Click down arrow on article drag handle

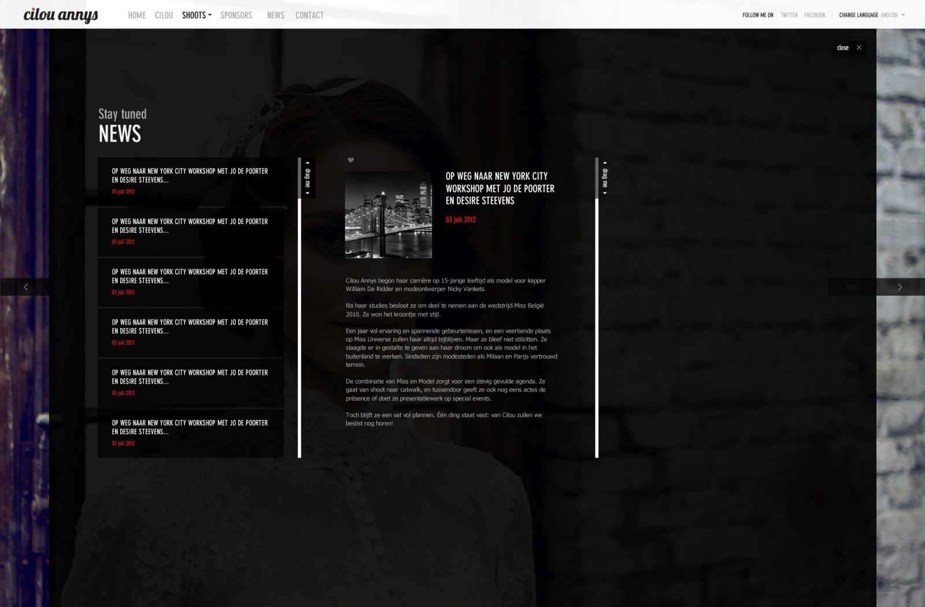(605, 193)
